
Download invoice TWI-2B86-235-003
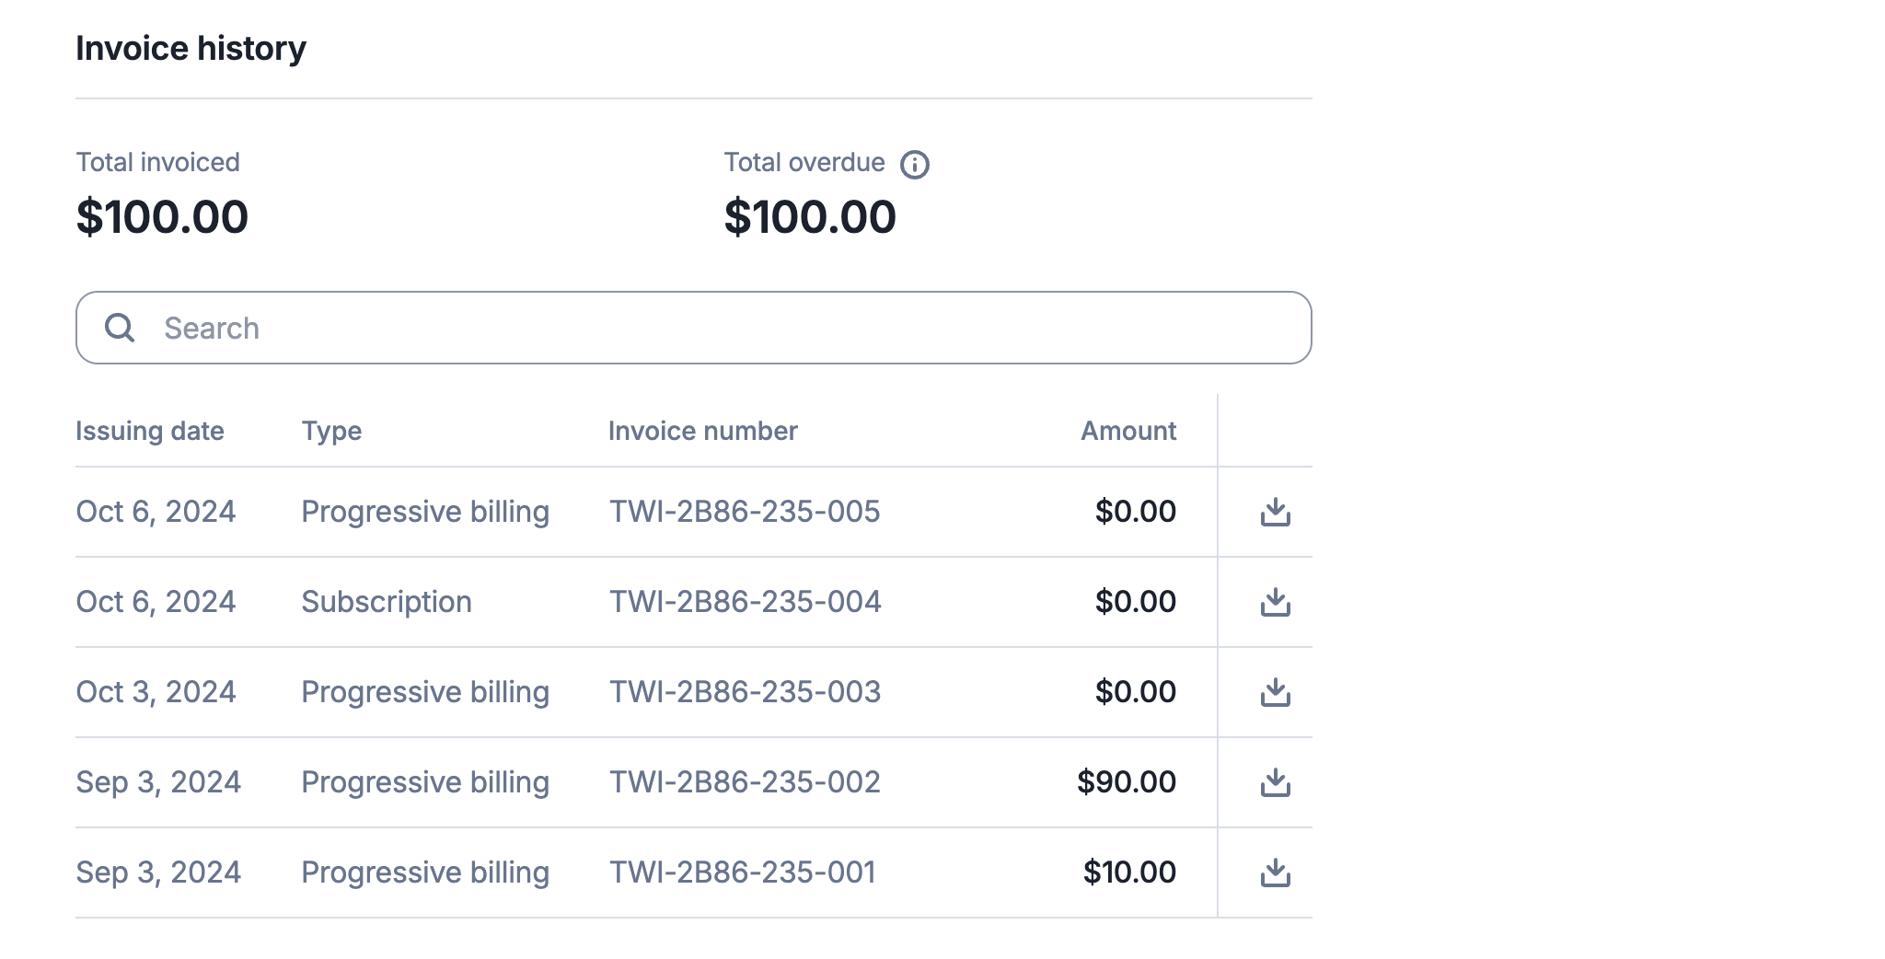click(x=1275, y=692)
